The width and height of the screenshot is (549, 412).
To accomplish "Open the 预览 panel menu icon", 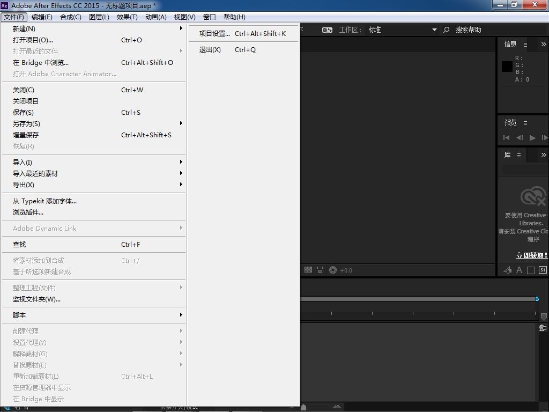I will tap(525, 123).
